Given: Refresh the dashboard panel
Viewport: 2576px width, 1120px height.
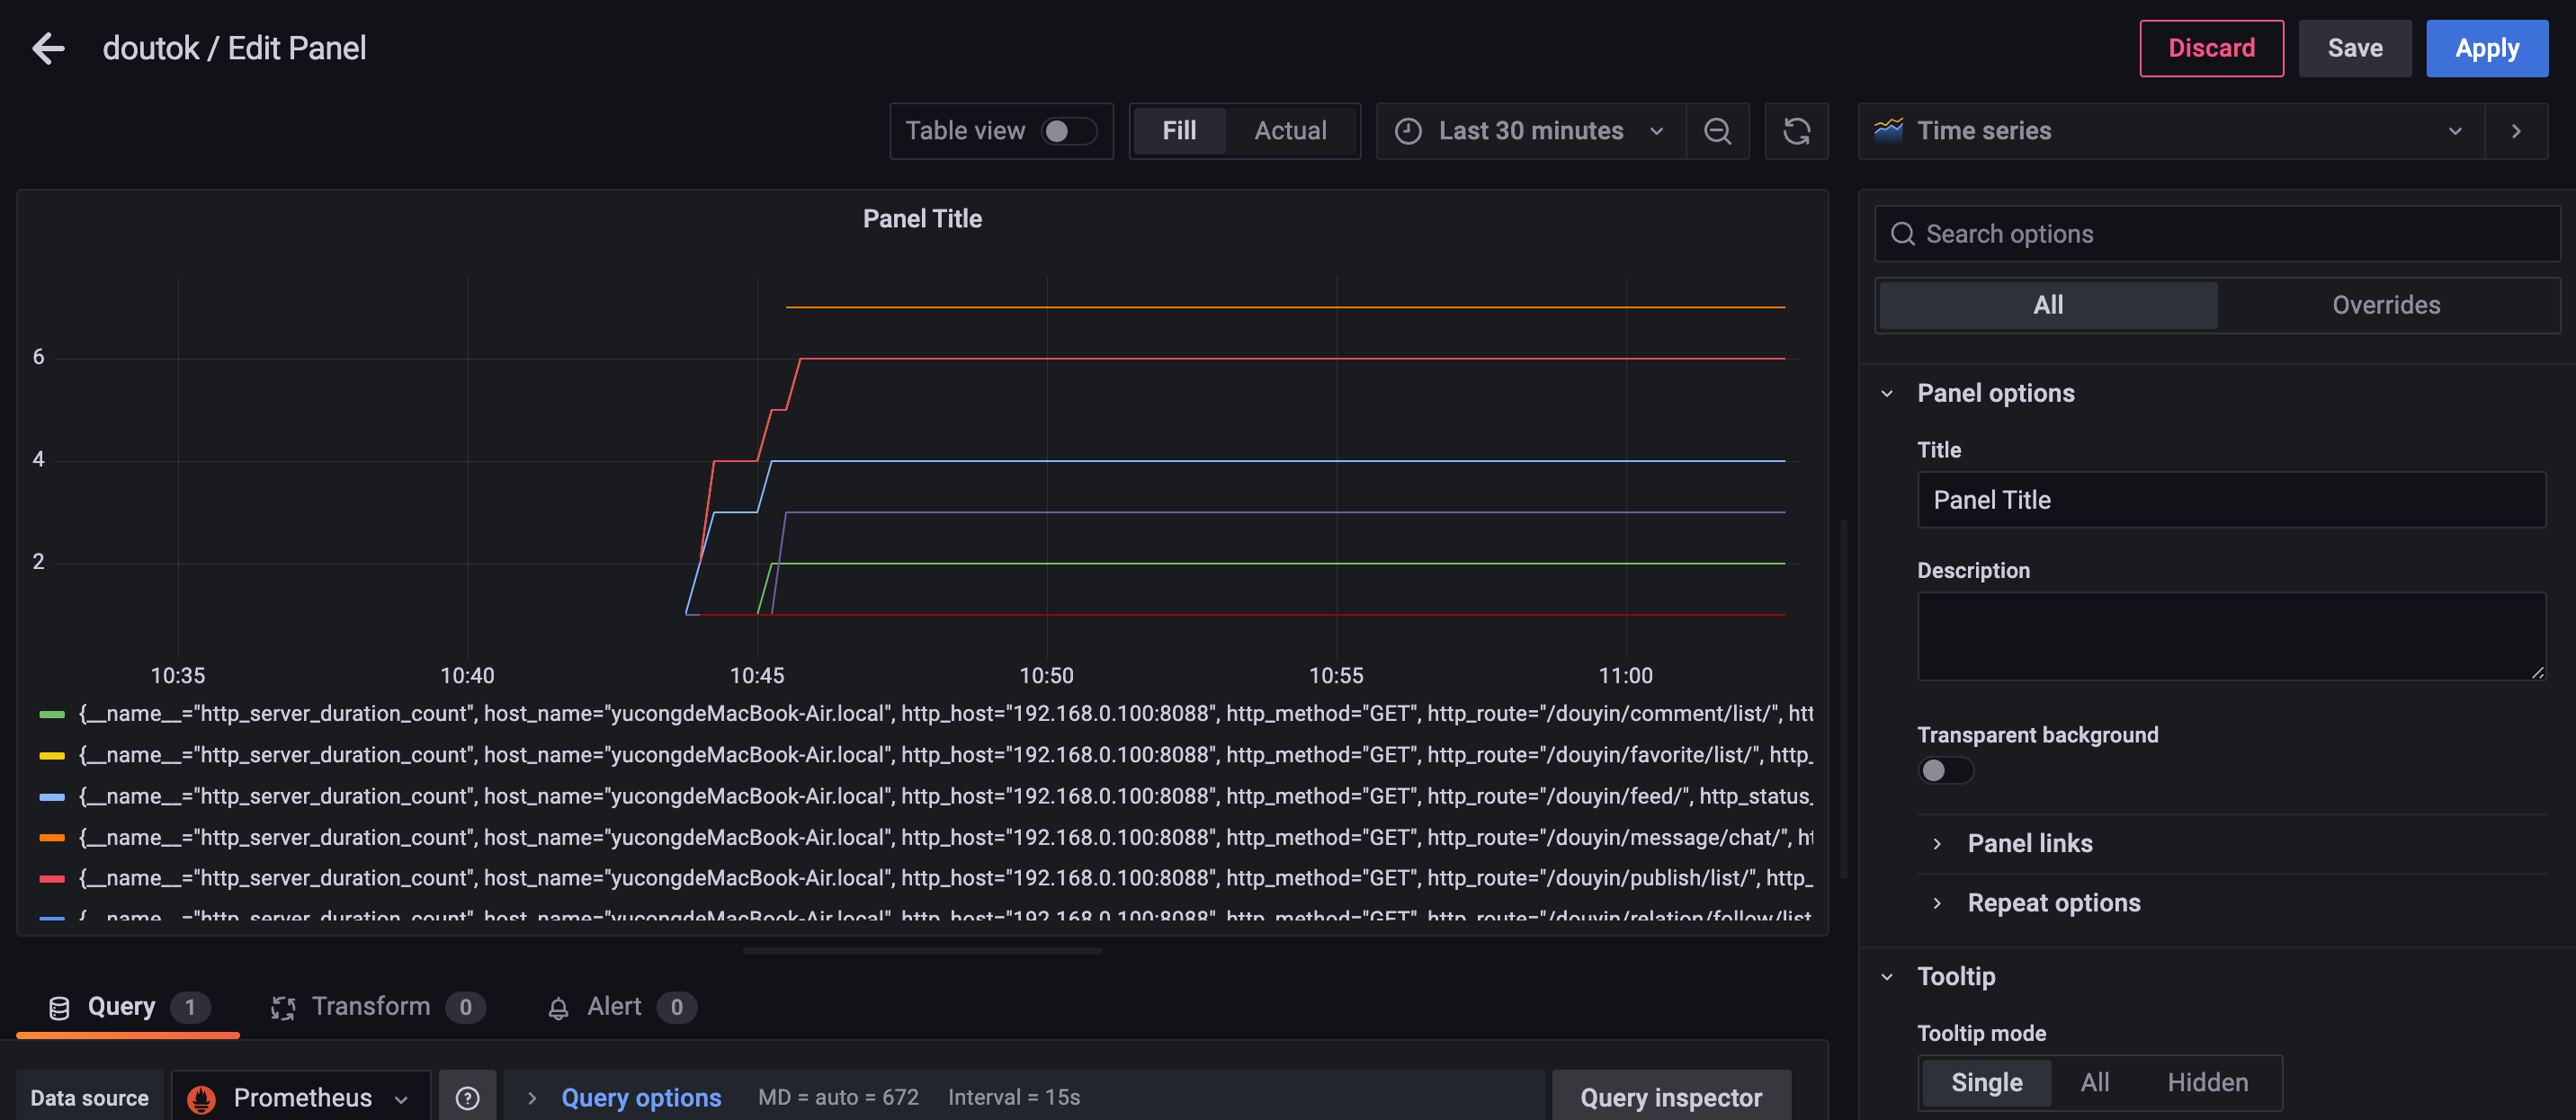Looking at the screenshot, I should coord(1796,131).
